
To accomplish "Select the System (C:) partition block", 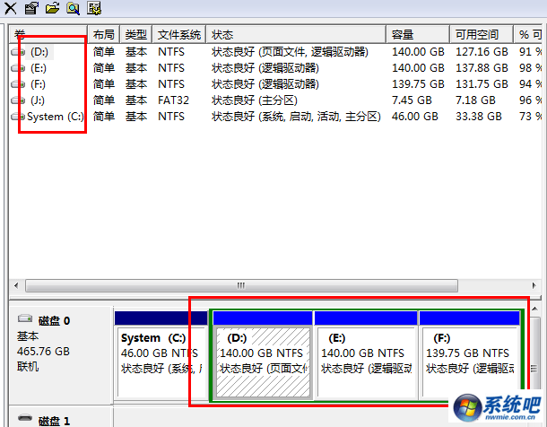I will tap(161, 355).
